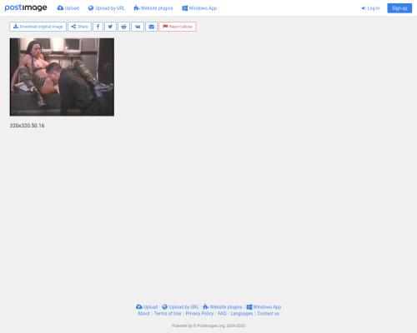
Task: Click the VK share icon
Action: pyautogui.click(x=138, y=27)
